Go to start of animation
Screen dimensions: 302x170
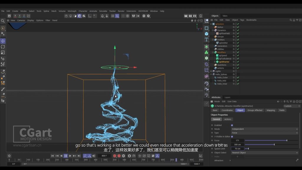point(52,156)
